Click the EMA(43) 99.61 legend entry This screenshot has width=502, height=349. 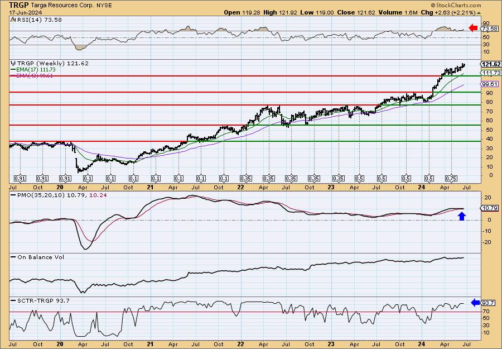pyautogui.click(x=35, y=76)
